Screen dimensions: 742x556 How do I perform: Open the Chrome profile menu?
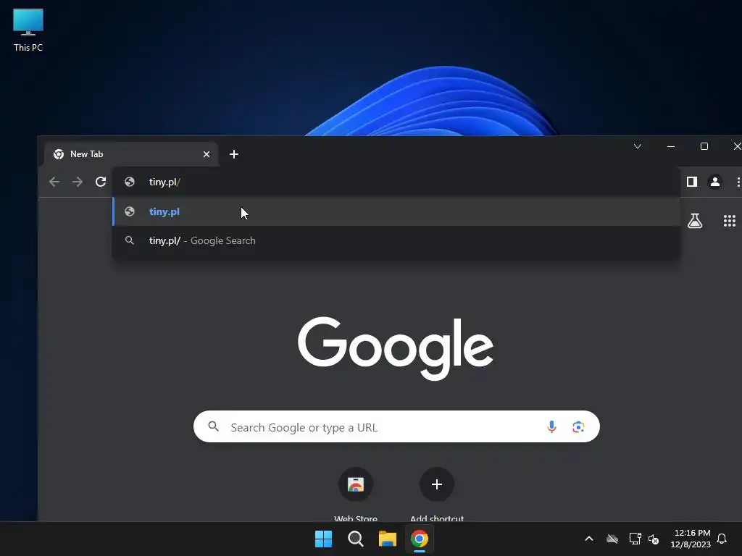click(x=715, y=182)
